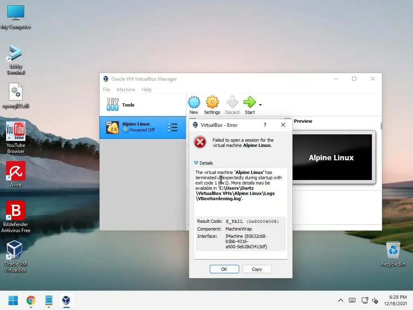Click OK in the error dialog
Viewport: 413px width, 310px height.
coord(224,269)
